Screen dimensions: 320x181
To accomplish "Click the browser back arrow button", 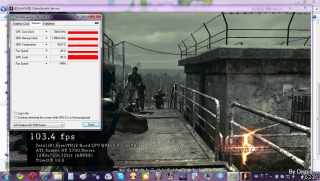I will [3, 9].
